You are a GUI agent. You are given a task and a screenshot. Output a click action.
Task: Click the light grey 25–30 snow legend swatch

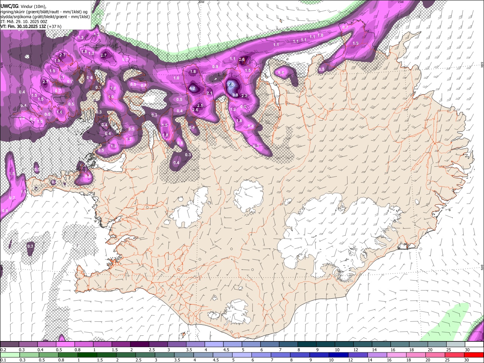[456, 344]
